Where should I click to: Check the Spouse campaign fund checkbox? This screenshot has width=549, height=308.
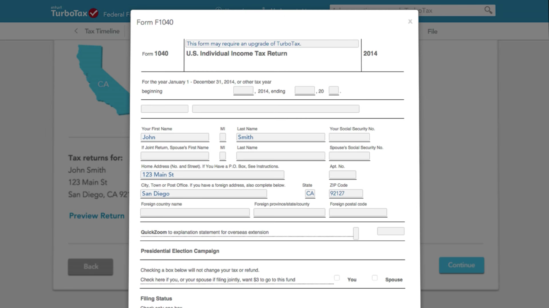[374, 278]
